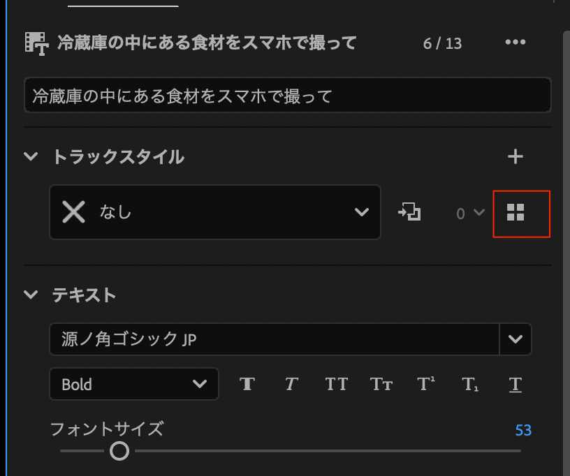The width and height of the screenshot is (570, 476).
Task: Collapse the トラックスタイル section
Action: [31, 156]
